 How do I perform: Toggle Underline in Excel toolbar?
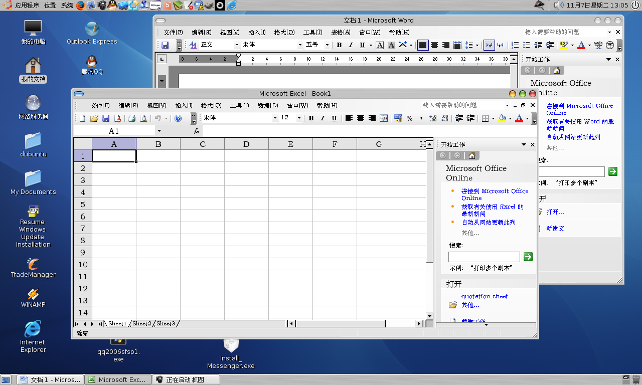click(333, 118)
